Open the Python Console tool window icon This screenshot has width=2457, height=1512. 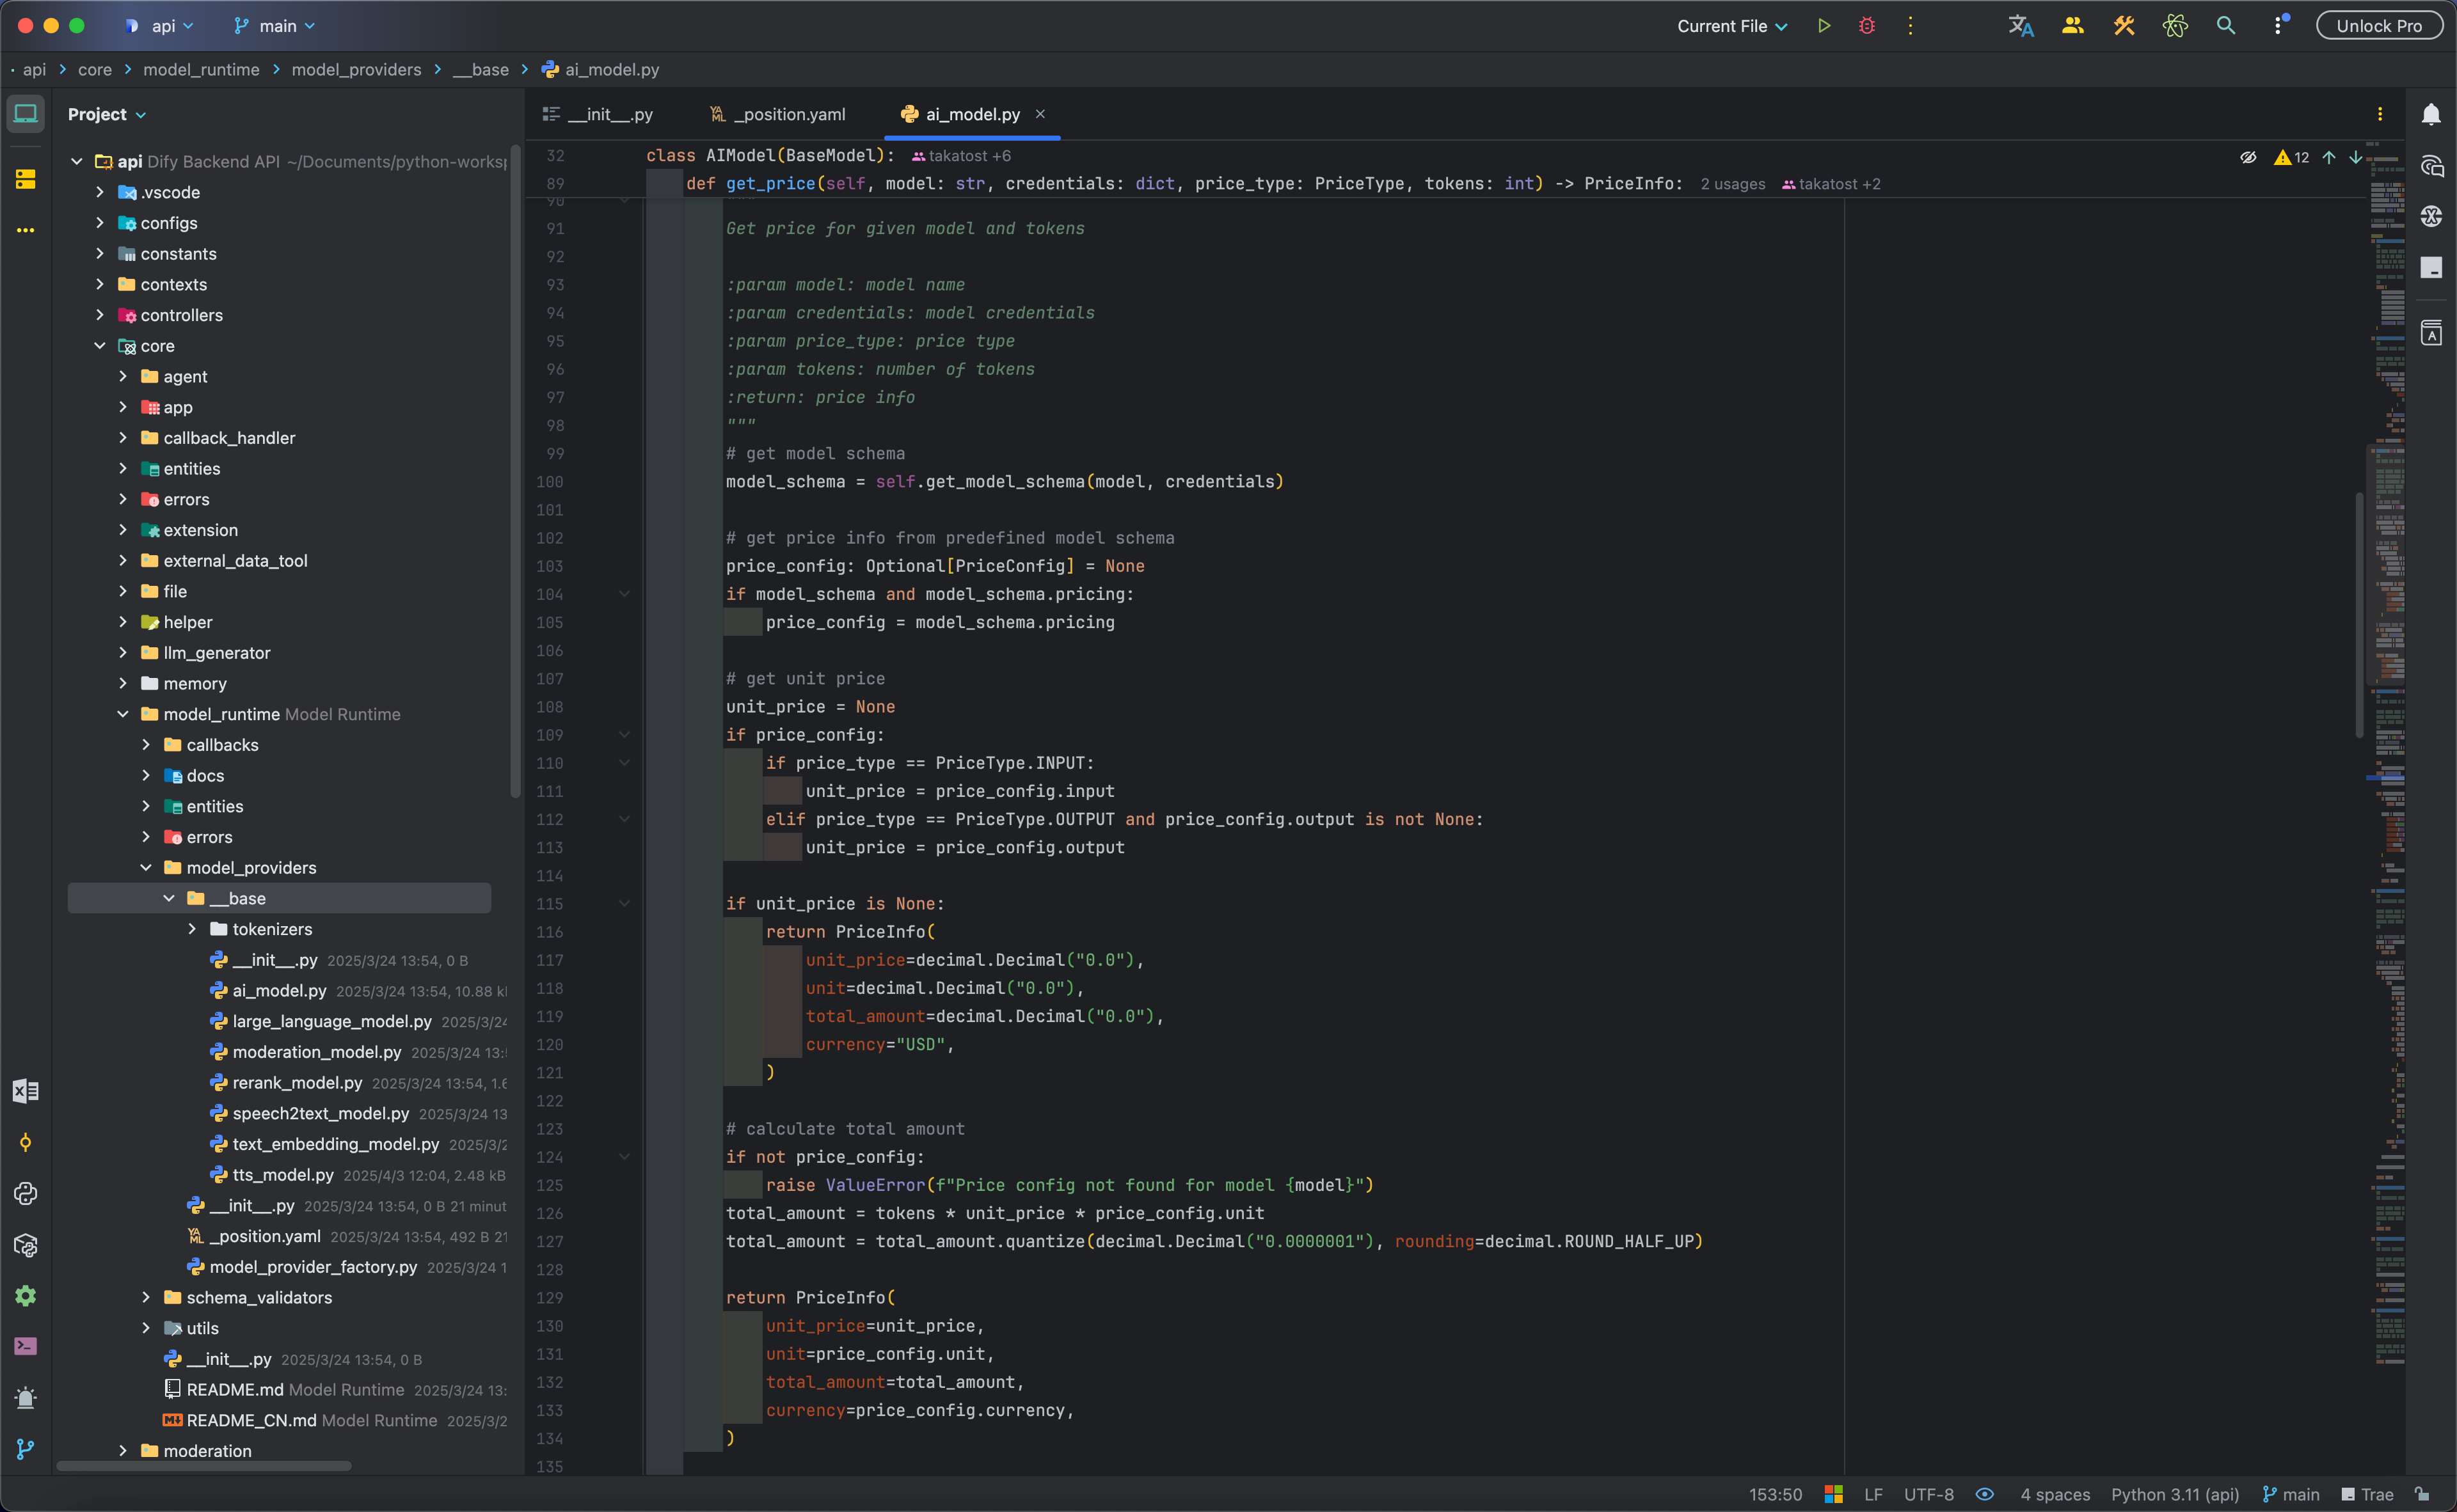click(x=26, y=1193)
